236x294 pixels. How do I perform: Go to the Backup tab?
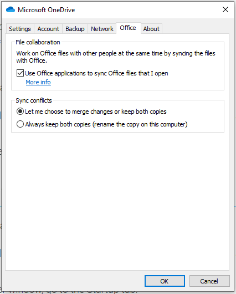tap(75, 29)
